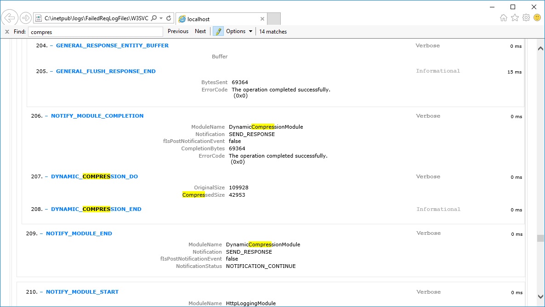The image size is (545, 307).
Task: Minimize the Internet Explorer window
Action: coord(492,7)
